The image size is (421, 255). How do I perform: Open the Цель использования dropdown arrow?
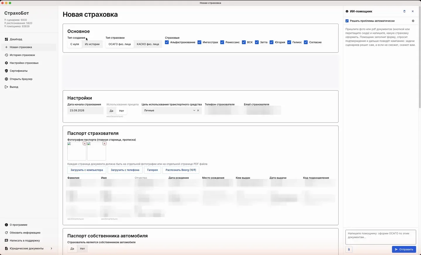tap(194, 110)
